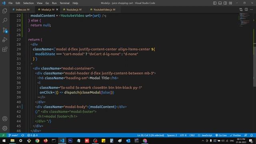The height and width of the screenshot is (144, 256).
Task: Open the File menu
Action: tap(10, 3)
